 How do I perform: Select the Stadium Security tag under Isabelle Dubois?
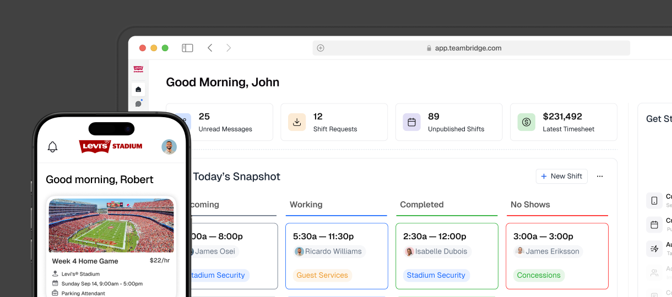tap(436, 275)
